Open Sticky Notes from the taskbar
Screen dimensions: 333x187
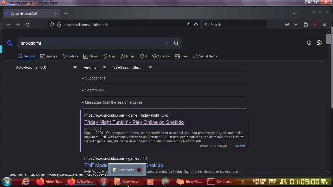click(x=189, y=182)
